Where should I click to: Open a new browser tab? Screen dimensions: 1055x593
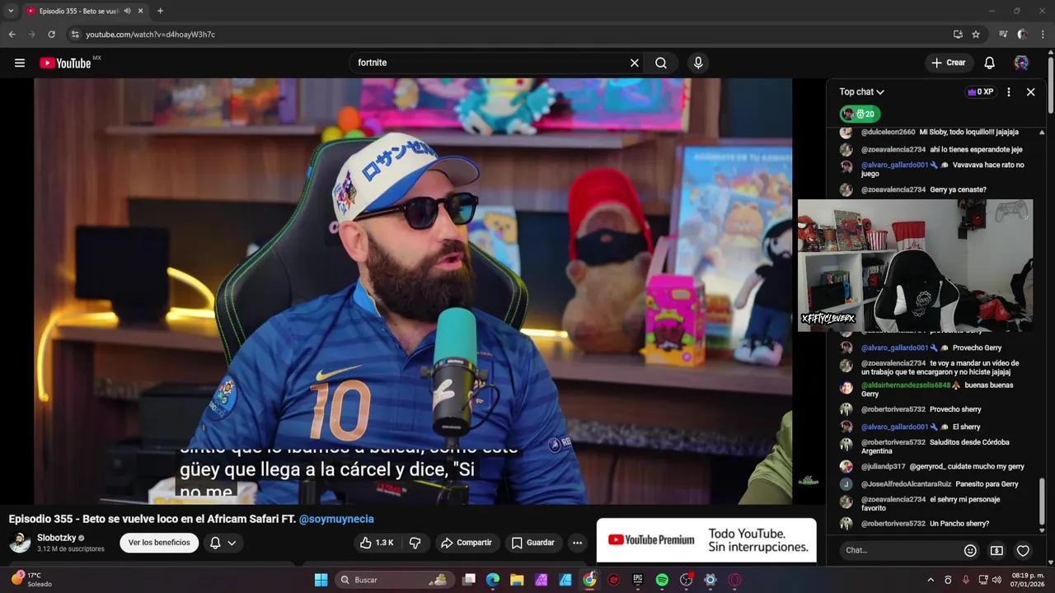[x=160, y=11]
